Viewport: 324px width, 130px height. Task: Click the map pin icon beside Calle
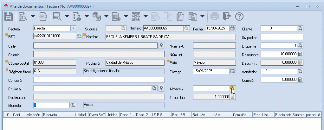coord(161,46)
